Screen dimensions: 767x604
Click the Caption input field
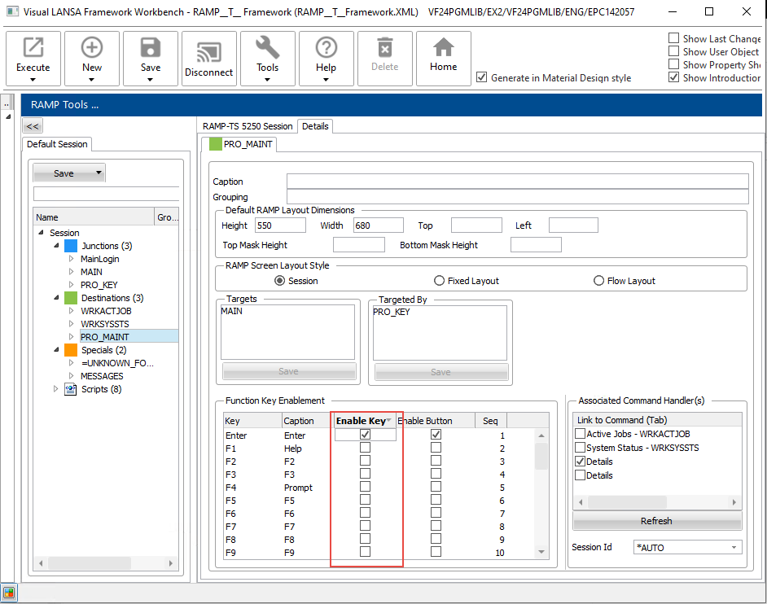pos(517,182)
